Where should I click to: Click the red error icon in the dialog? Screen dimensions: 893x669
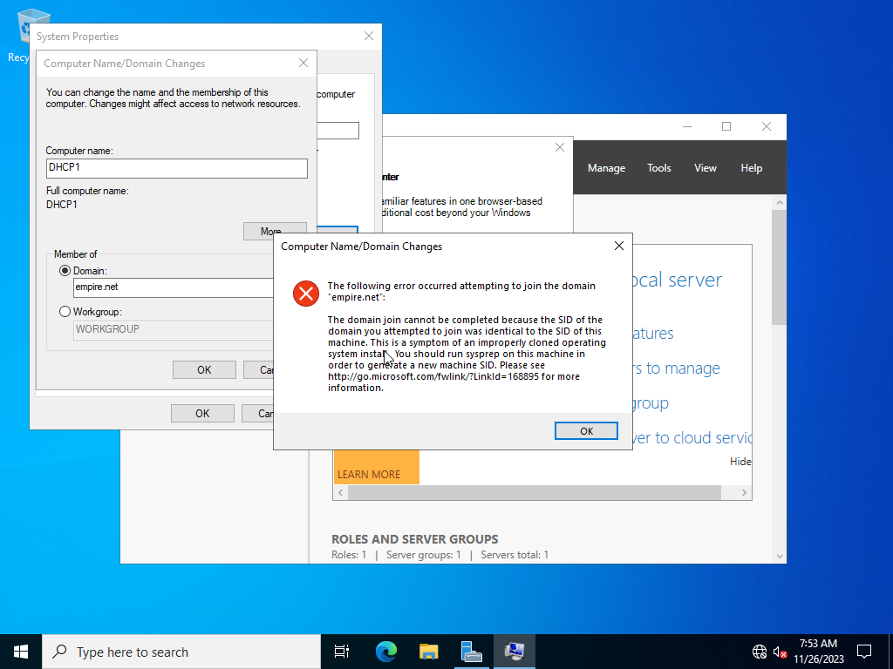point(306,294)
